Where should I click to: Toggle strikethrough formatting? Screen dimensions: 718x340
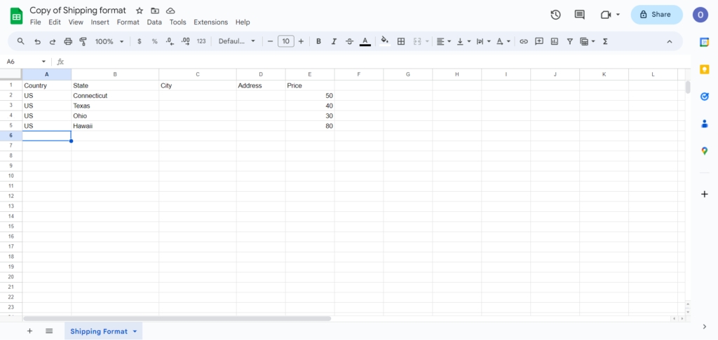point(349,41)
